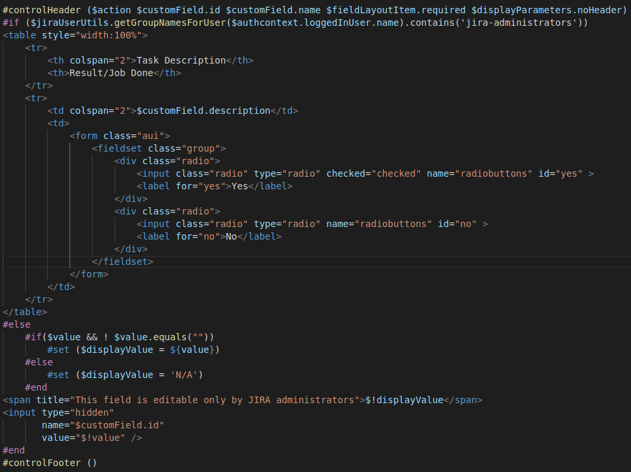Image resolution: width=631 pixels, height=472 pixels.
Task: Click the $customField.description variable
Action: coord(203,111)
